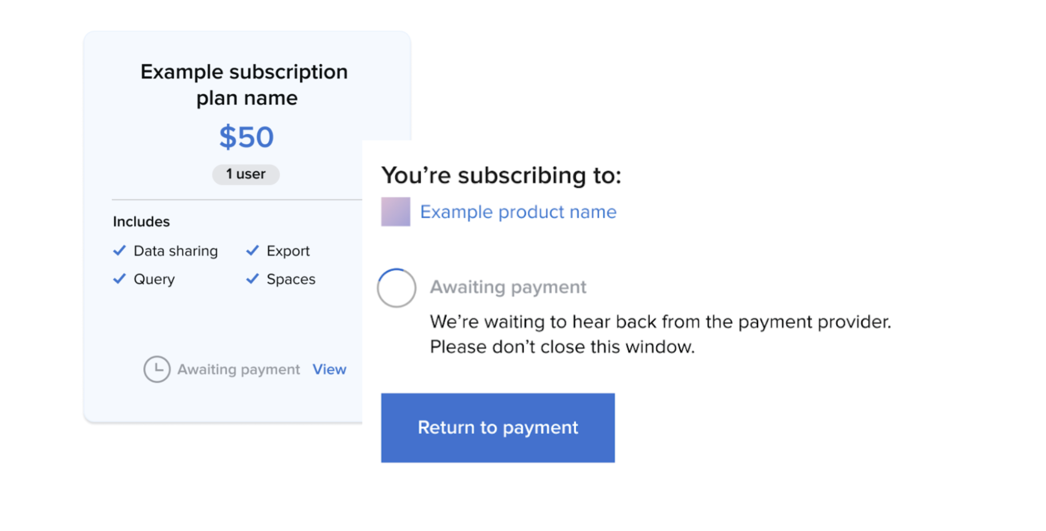
Task: Click the Includes section heading
Action: (x=142, y=222)
